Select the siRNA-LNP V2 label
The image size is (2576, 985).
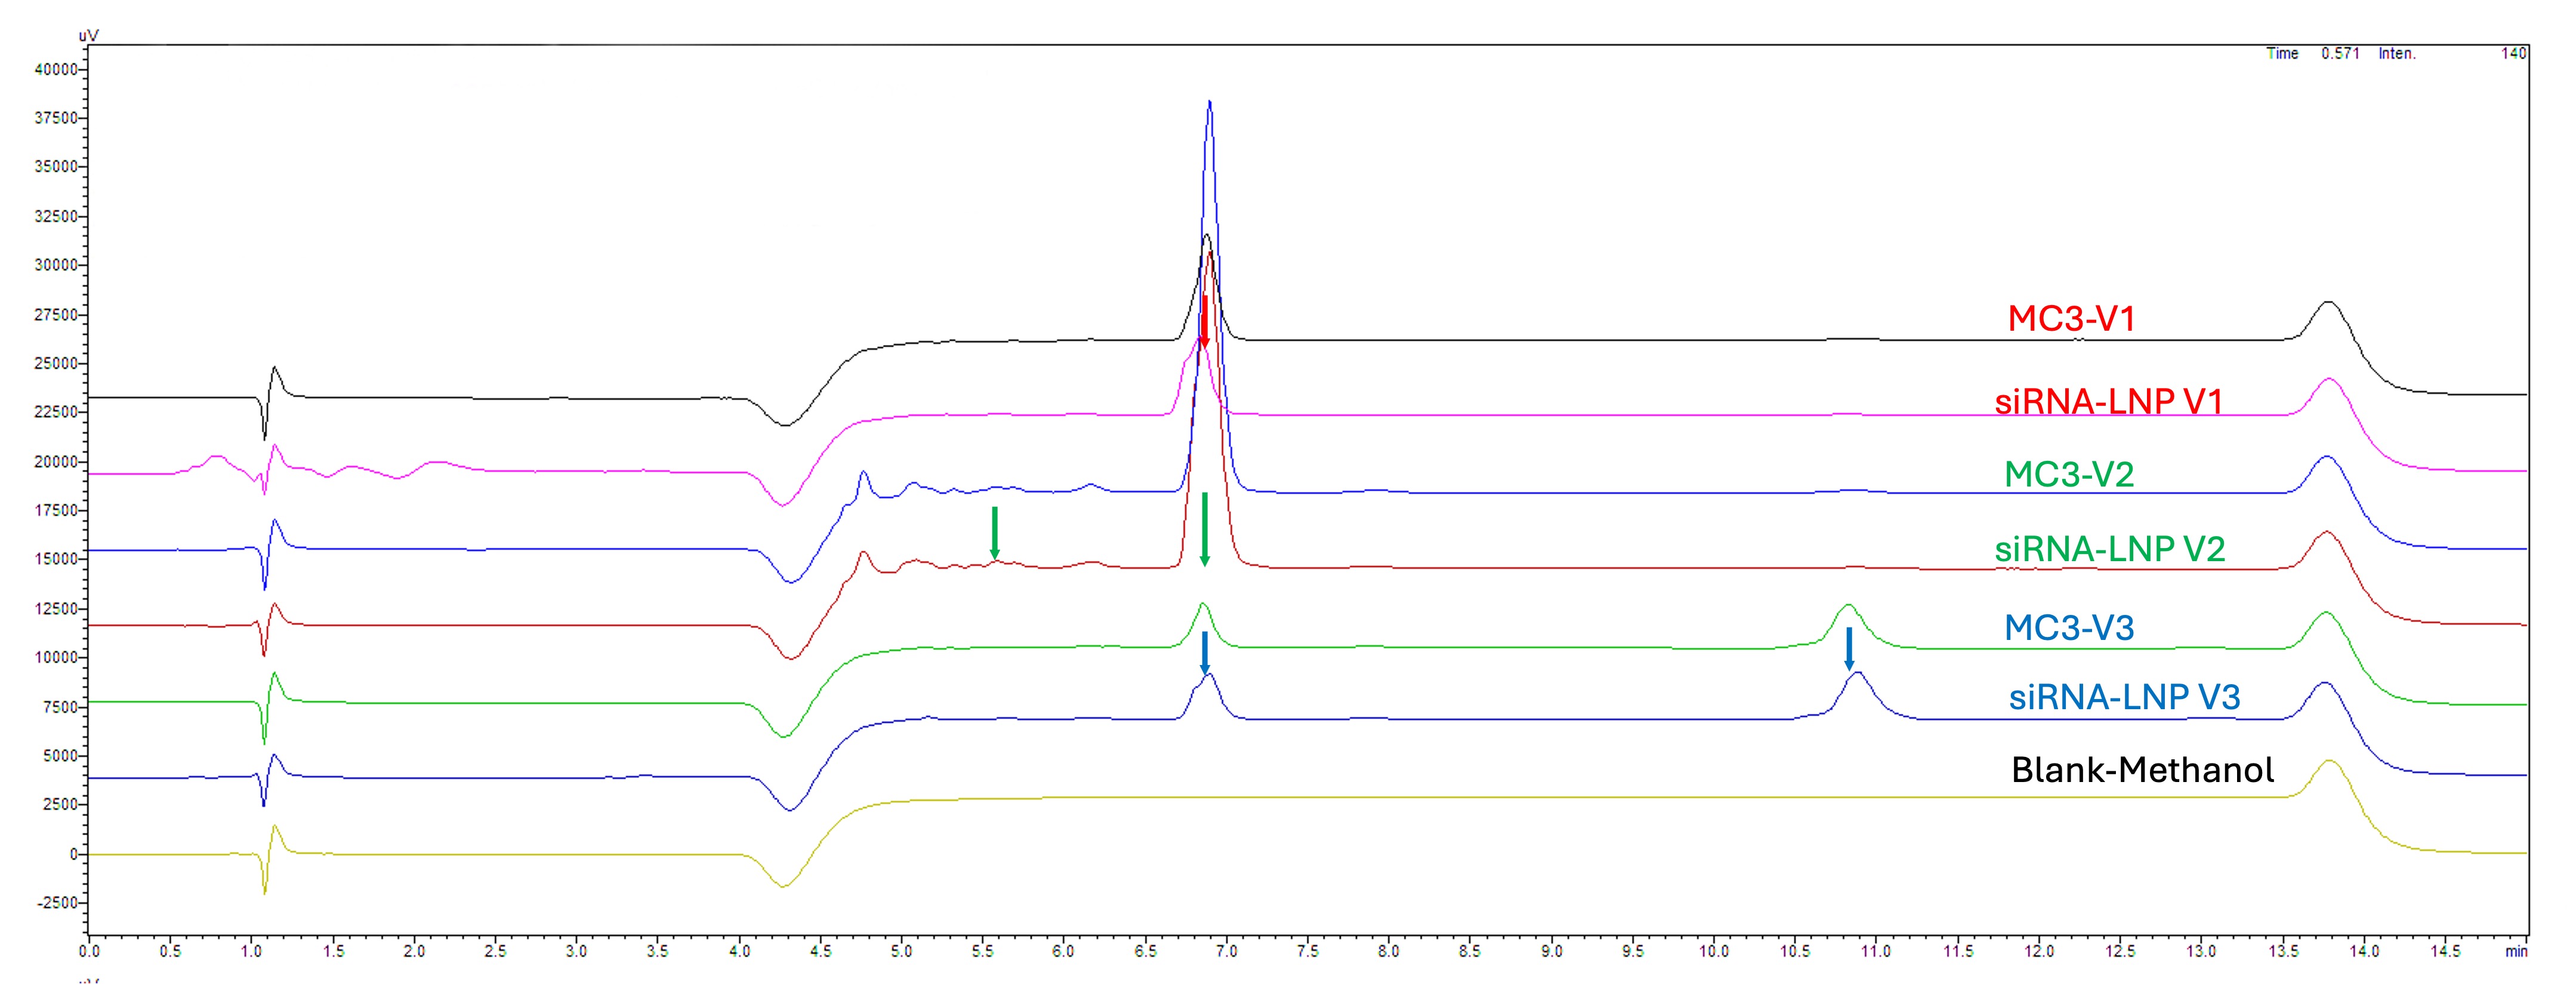point(2109,549)
